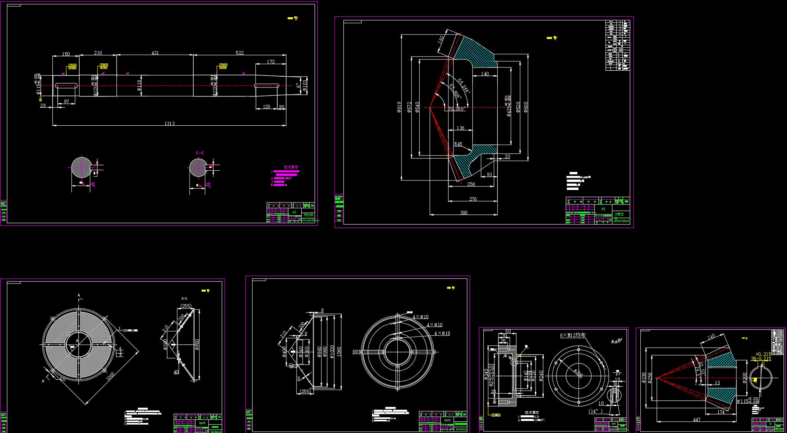Viewport: 787px width, 433px height.
Task: Pick the 93 dimension below the gear
Action: pos(489,175)
